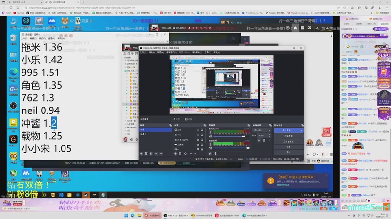This screenshot has width=391, height=219.
Task: Open mixer footer three-dot menu
Action: pos(215,154)
